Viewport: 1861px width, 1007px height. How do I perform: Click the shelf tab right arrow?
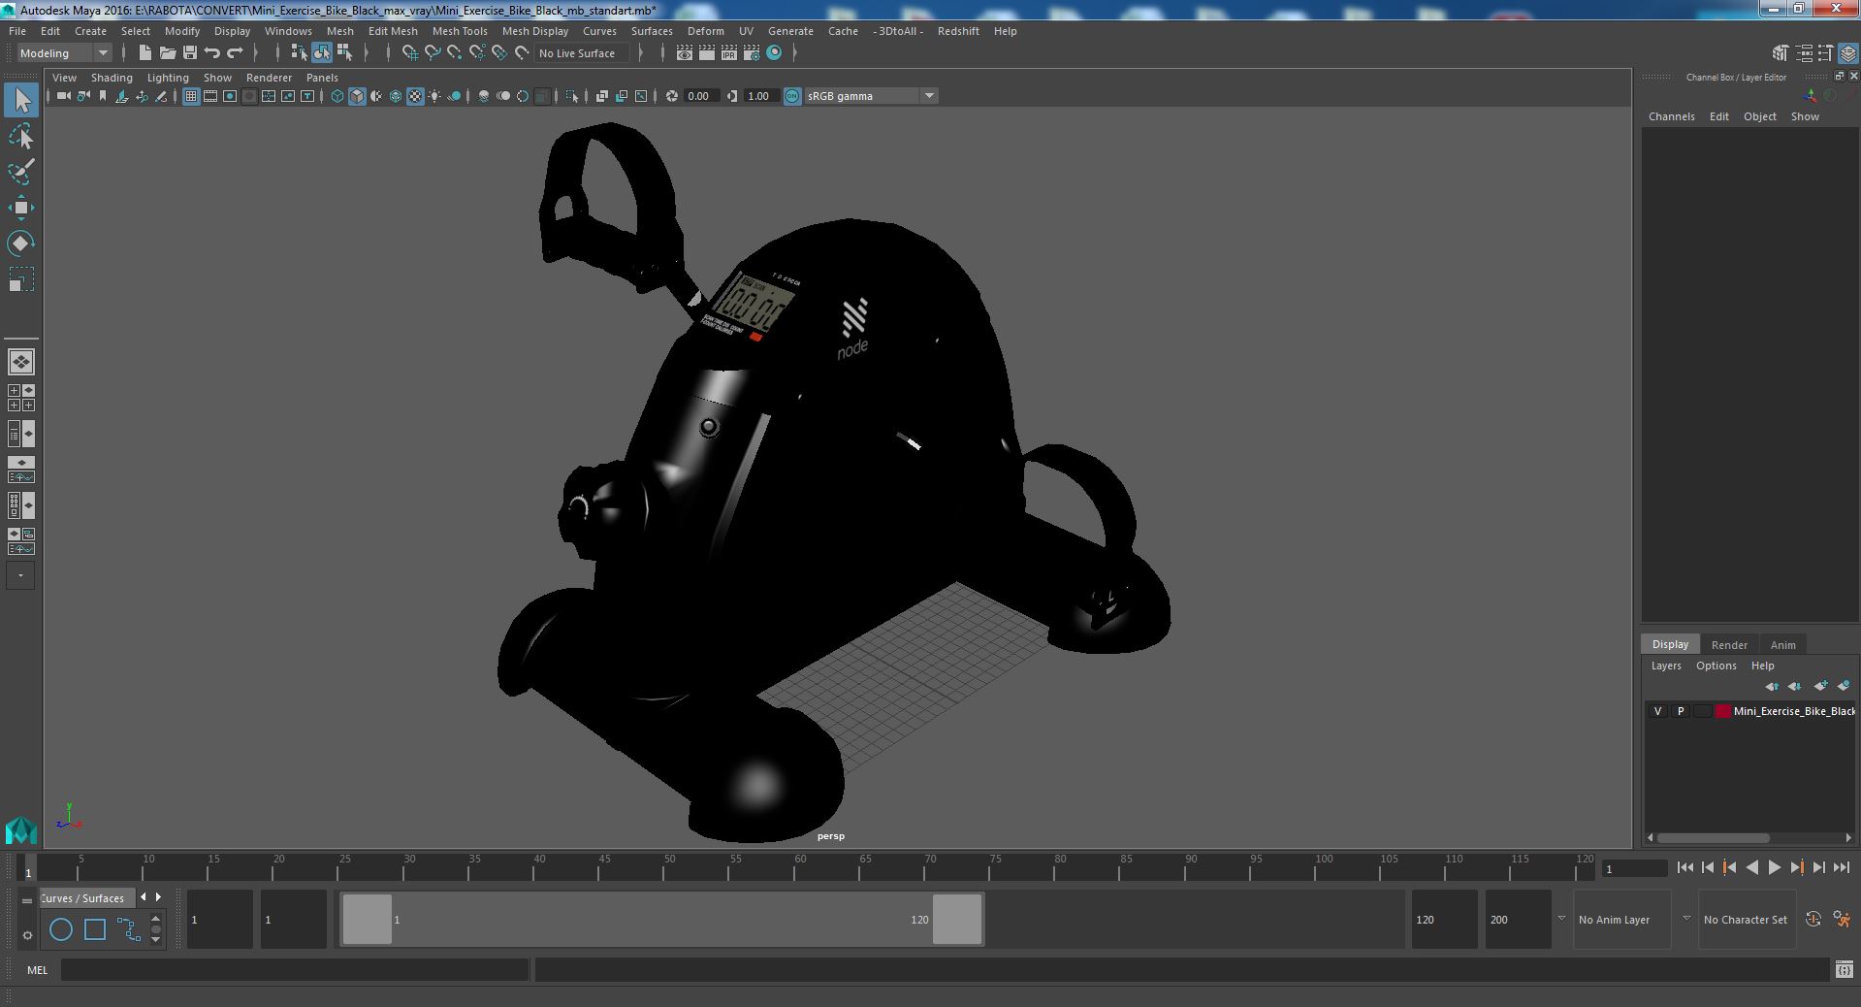tap(158, 897)
